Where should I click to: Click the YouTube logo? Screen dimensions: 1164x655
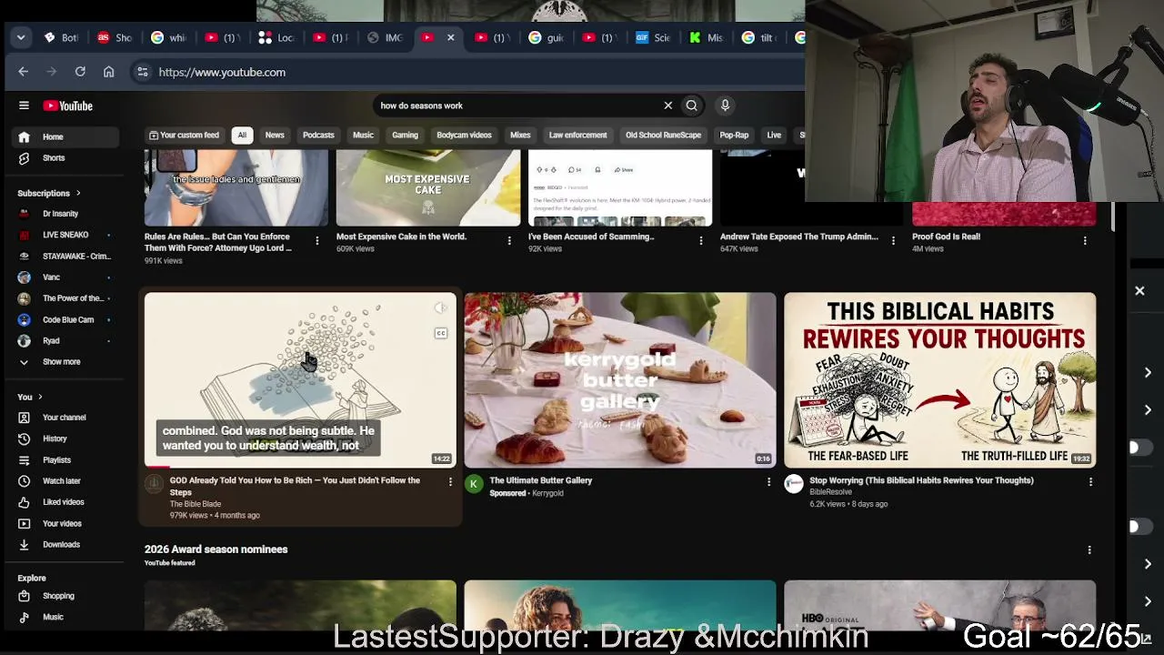(68, 106)
